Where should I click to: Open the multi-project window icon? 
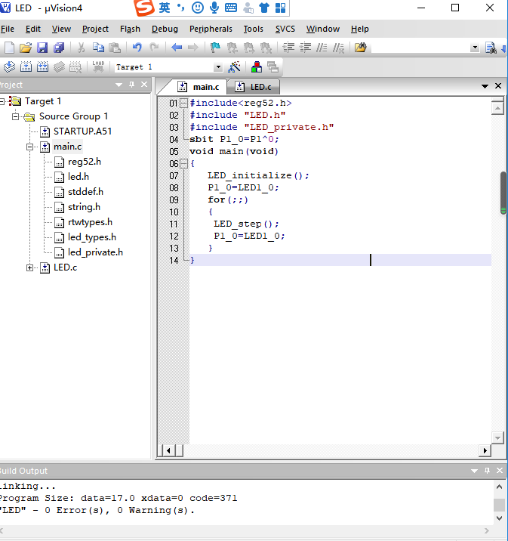coord(272,66)
